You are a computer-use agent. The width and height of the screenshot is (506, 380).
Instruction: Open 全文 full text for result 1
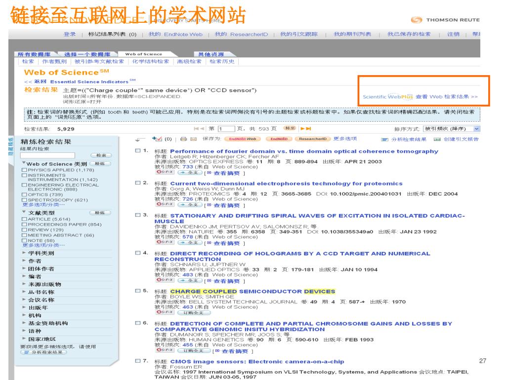point(190,173)
